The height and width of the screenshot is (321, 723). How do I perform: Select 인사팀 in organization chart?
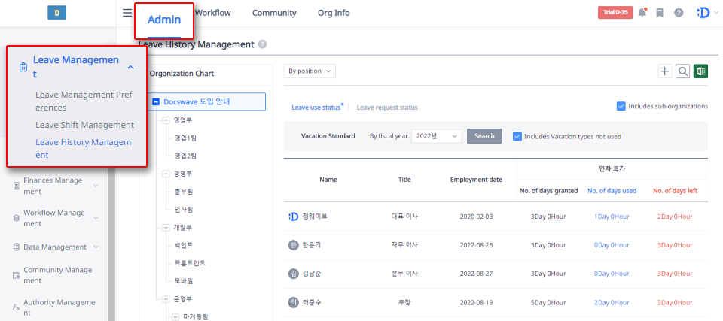[184, 210]
